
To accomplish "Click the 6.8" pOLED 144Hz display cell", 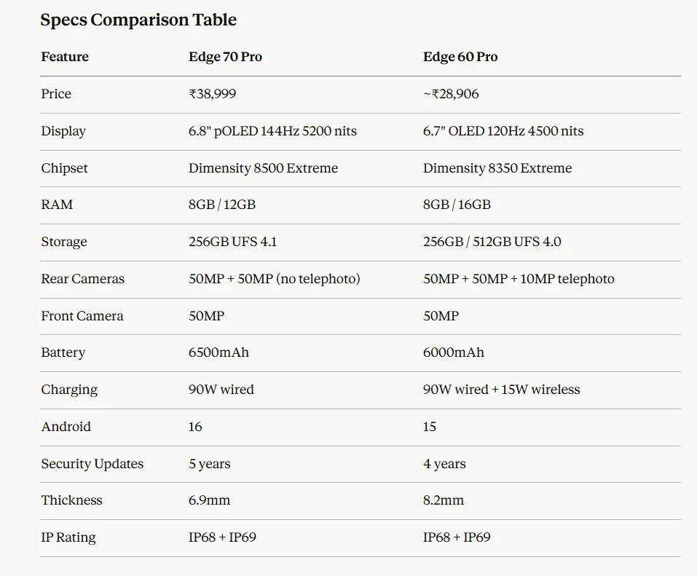I will tap(272, 131).
